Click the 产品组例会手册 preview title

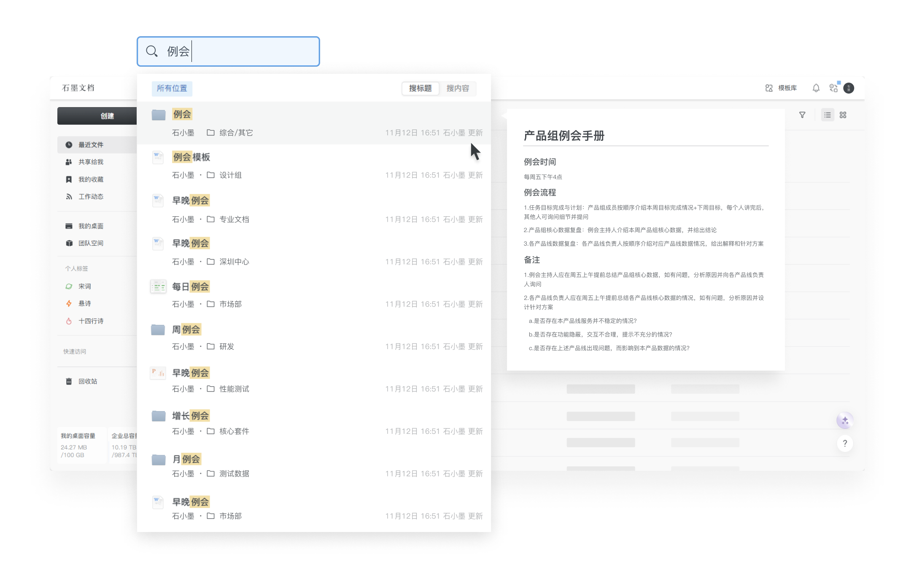(x=564, y=136)
